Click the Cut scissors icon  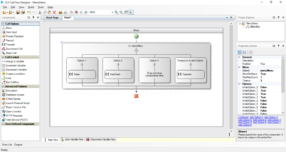click(40, 12)
